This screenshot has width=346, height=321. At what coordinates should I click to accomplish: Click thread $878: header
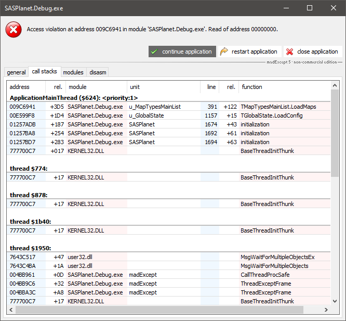click(x=29, y=195)
